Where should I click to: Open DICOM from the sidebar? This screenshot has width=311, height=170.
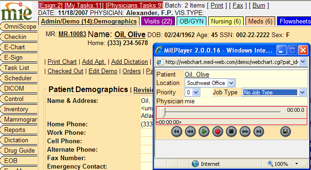point(19,88)
